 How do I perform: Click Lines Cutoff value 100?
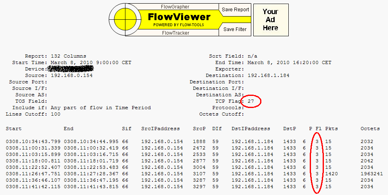coord(55,114)
